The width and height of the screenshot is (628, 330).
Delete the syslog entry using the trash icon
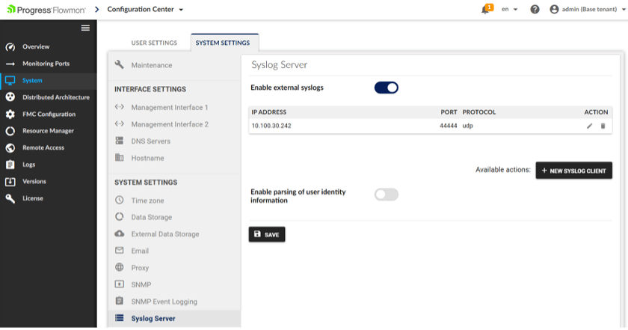pyautogui.click(x=603, y=126)
